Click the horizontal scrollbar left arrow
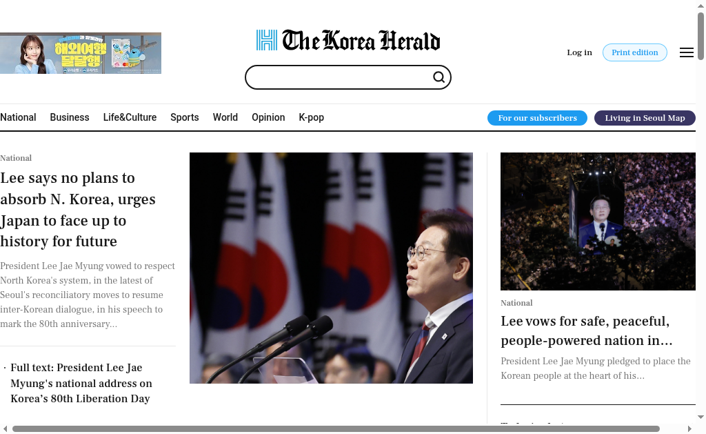706x434 pixels. [x=6, y=428]
